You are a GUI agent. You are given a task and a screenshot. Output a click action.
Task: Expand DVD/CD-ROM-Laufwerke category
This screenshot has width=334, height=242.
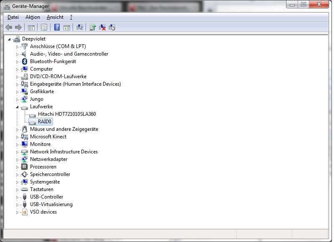(x=17, y=77)
